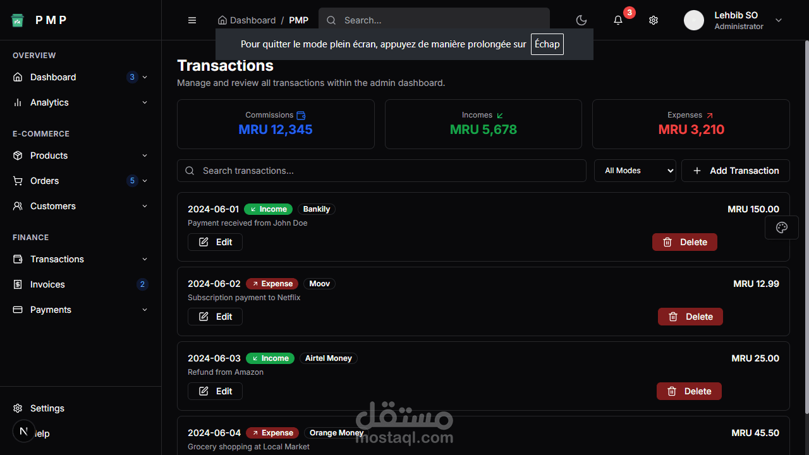Screen dimensions: 809x455
Task: Click the magnifier icon in top search
Action: point(331,20)
